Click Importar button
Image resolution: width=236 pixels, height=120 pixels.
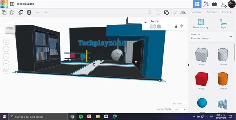pos(196,12)
